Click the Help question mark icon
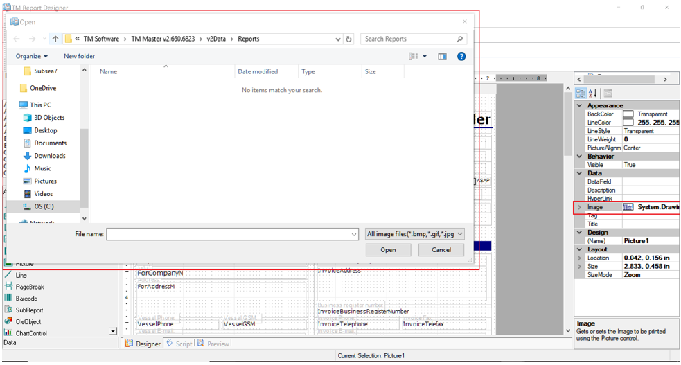This screenshot has height=365, width=681. pyautogui.click(x=461, y=56)
